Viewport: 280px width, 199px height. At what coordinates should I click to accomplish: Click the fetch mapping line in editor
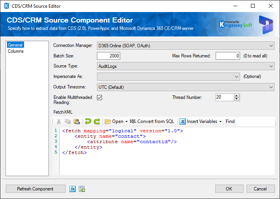pyautogui.click(x=123, y=131)
